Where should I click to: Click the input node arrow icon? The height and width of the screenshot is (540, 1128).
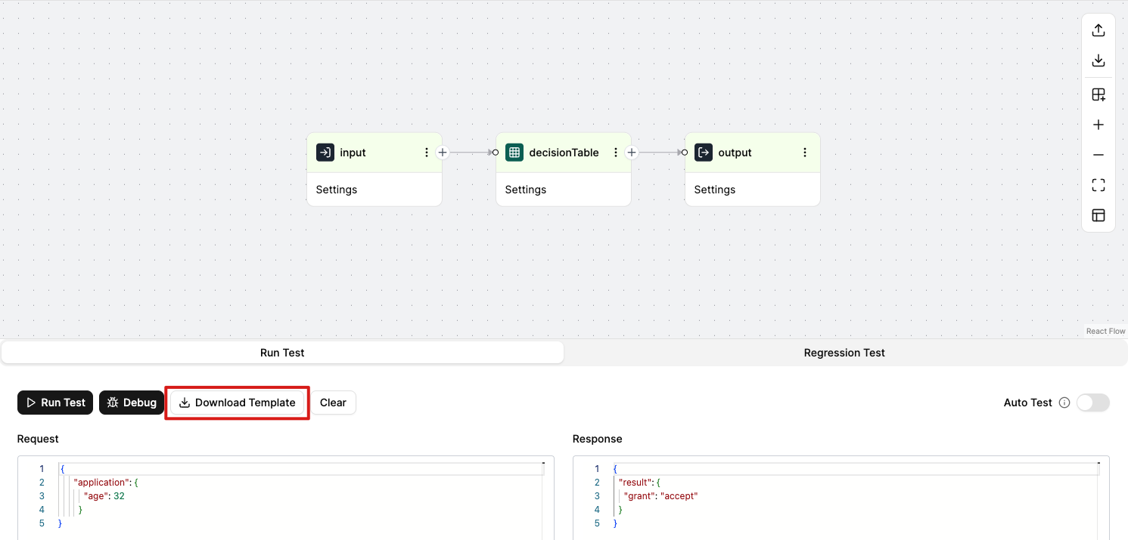tap(325, 153)
